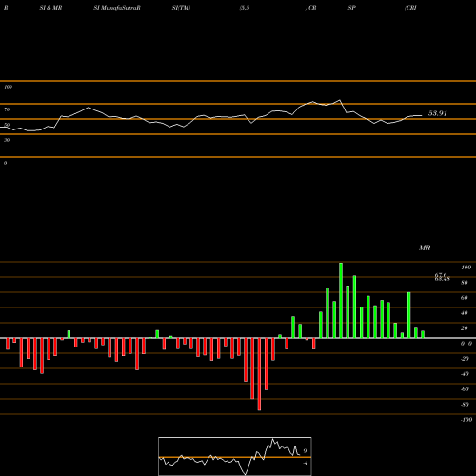Click the 60 label on histogram axis
This screenshot has width=476, height=476.
[465, 298]
